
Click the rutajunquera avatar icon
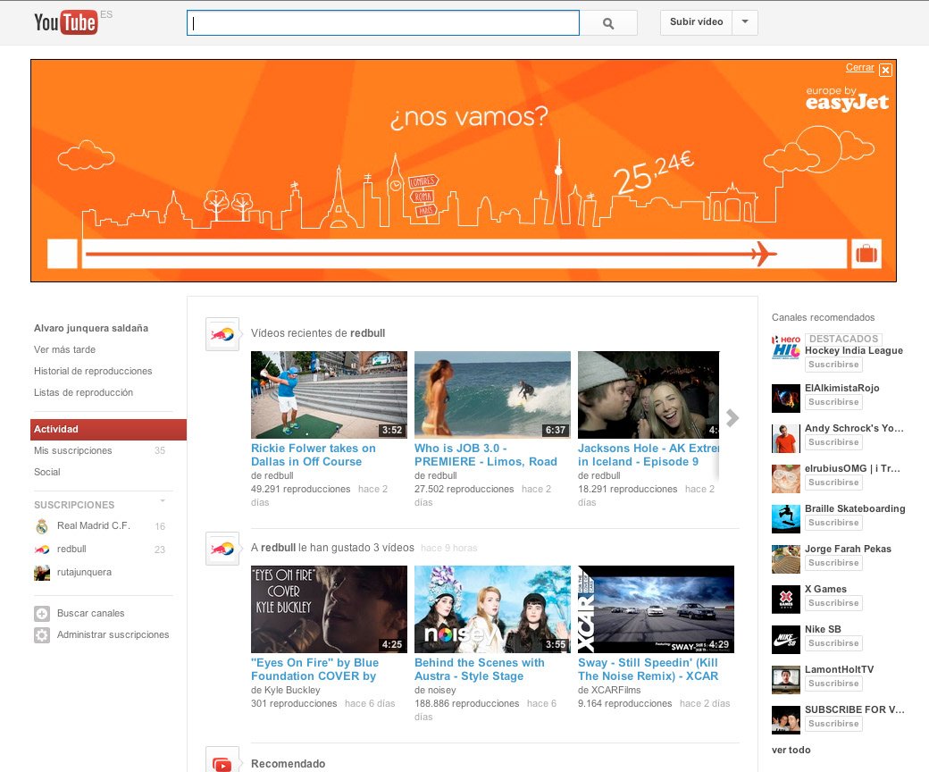(x=41, y=573)
